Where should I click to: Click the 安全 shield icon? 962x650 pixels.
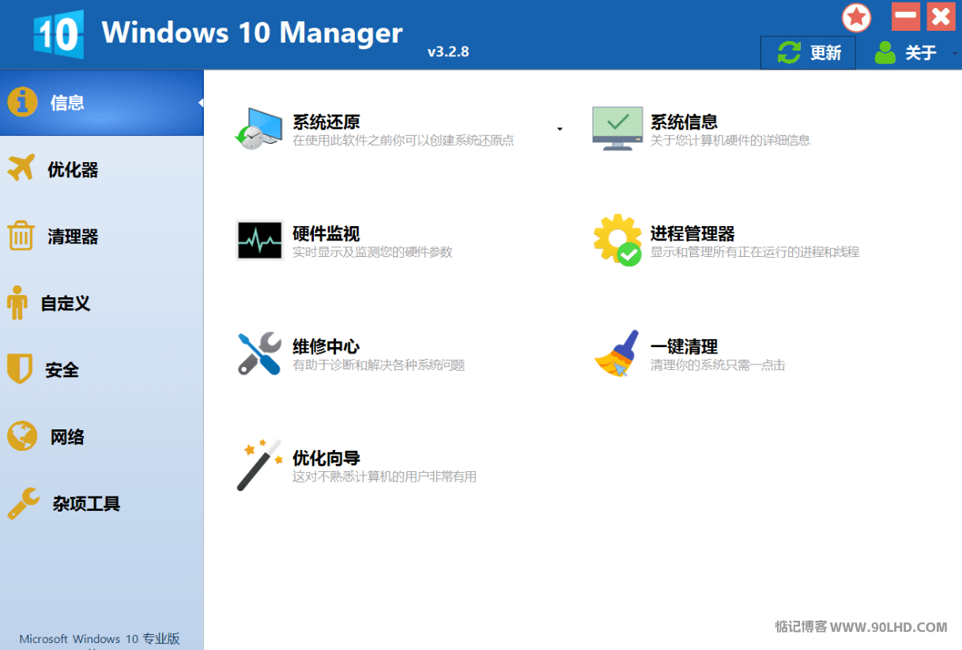19,369
